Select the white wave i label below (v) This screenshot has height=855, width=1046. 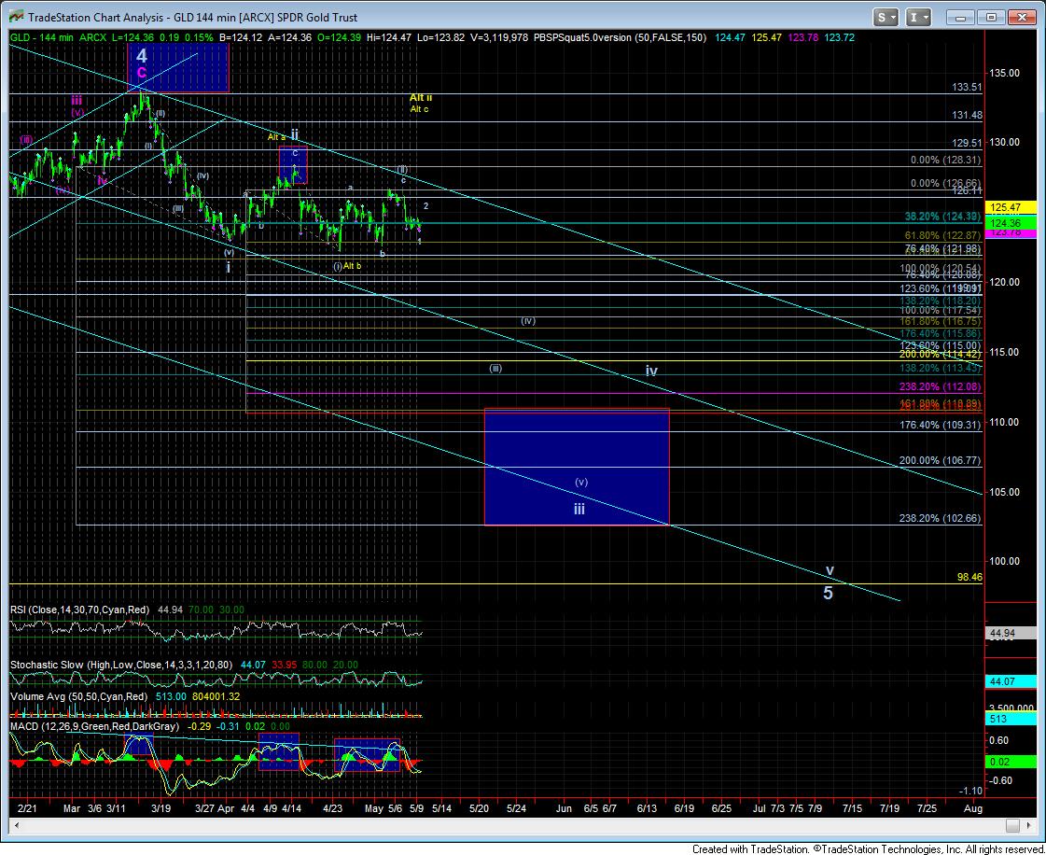(229, 267)
